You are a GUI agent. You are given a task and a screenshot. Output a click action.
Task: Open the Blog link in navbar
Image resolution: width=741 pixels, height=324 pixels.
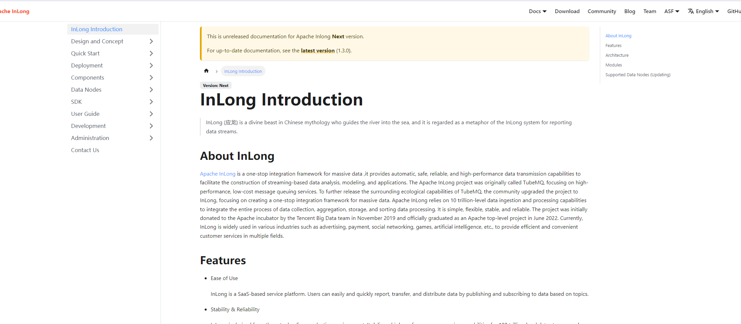point(629,11)
